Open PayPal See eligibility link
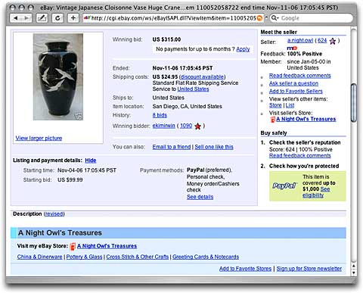This screenshot has width=363, height=293. click(x=316, y=192)
